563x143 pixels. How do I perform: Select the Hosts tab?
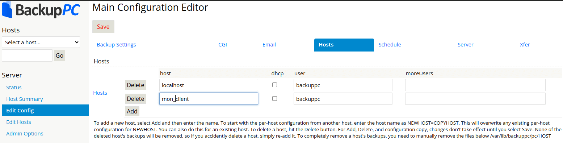(x=344, y=45)
